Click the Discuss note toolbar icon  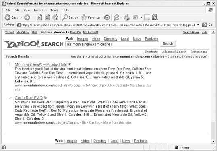(147, 17)
